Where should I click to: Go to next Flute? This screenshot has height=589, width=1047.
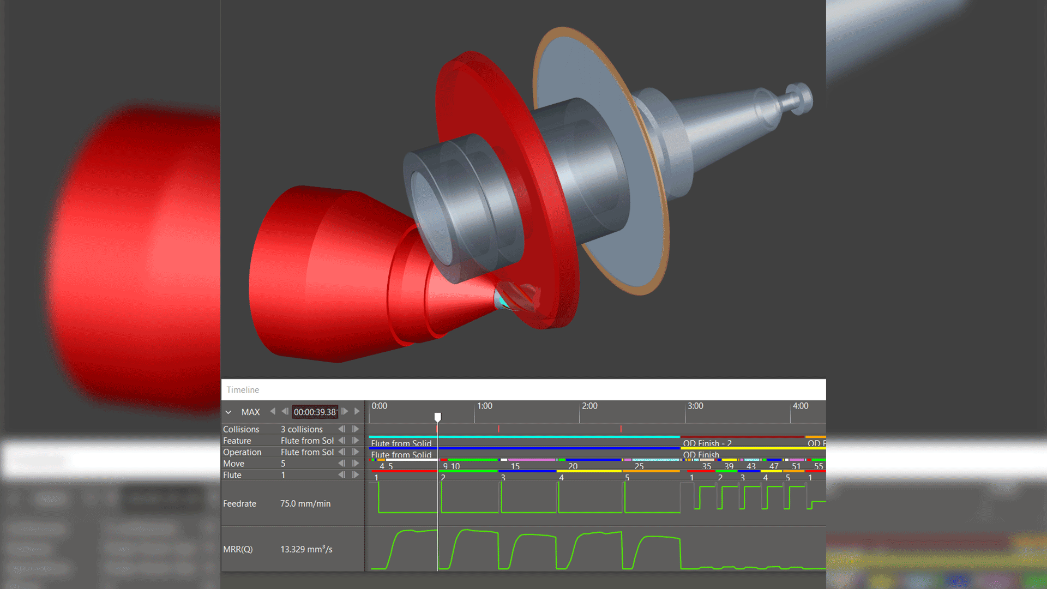356,475
